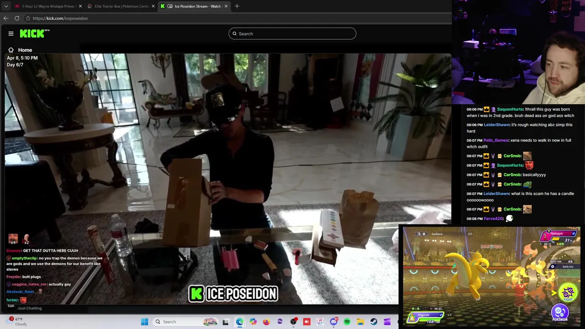Close the Lil Wayne Mixtape tab
This screenshot has width=585, height=329.
pyautogui.click(x=80, y=6)
